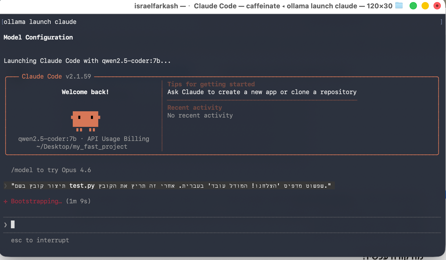Screen dimensions: 446x260
Task: Click the "esc to interrupt" hint text
Action: [x=40, y=240]
